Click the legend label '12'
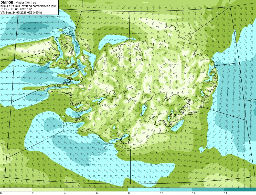The width and height of the screenshot is (256, 195). pyautogui.click(x=194, y=193)
